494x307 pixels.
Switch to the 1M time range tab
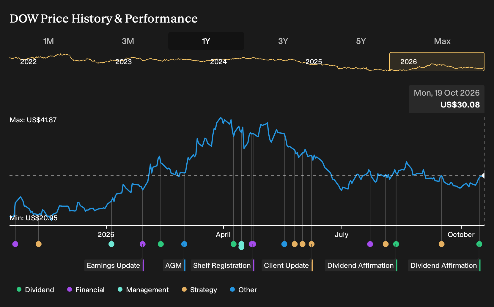click(x=48, y=41)
